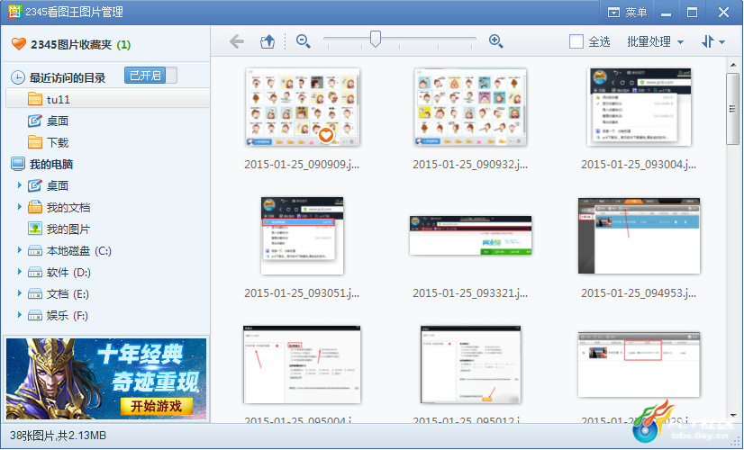Toggle the 已开启 recent directories switch

(151, 75)
